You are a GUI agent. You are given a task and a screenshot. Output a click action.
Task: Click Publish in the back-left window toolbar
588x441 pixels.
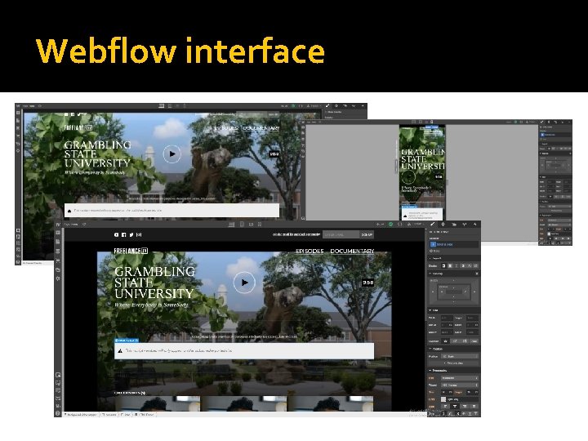tap(313, 106)
